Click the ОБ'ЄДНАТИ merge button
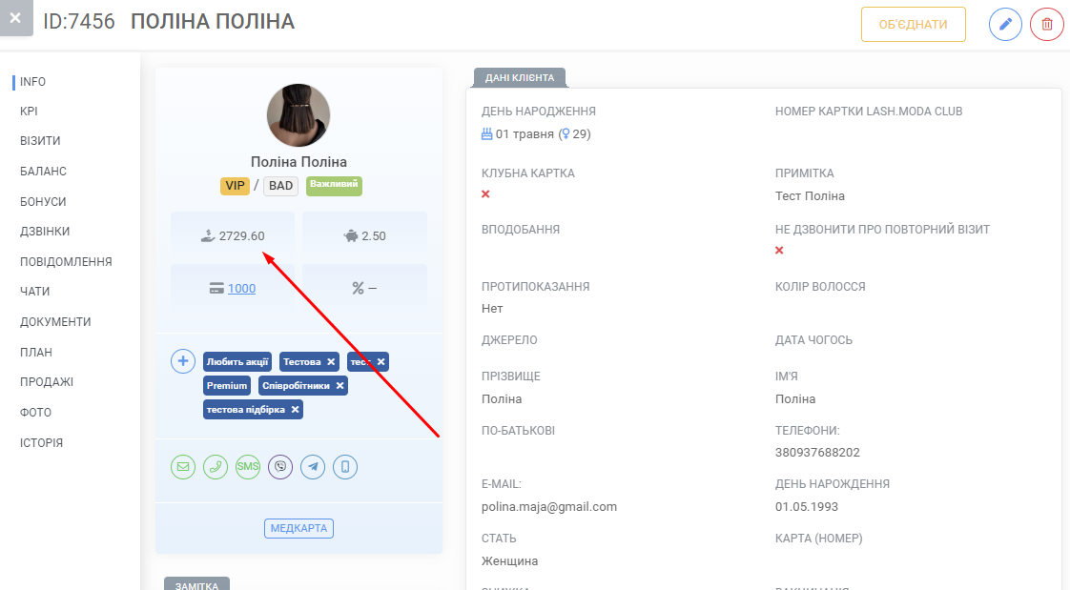 click(x=913, y=25)
